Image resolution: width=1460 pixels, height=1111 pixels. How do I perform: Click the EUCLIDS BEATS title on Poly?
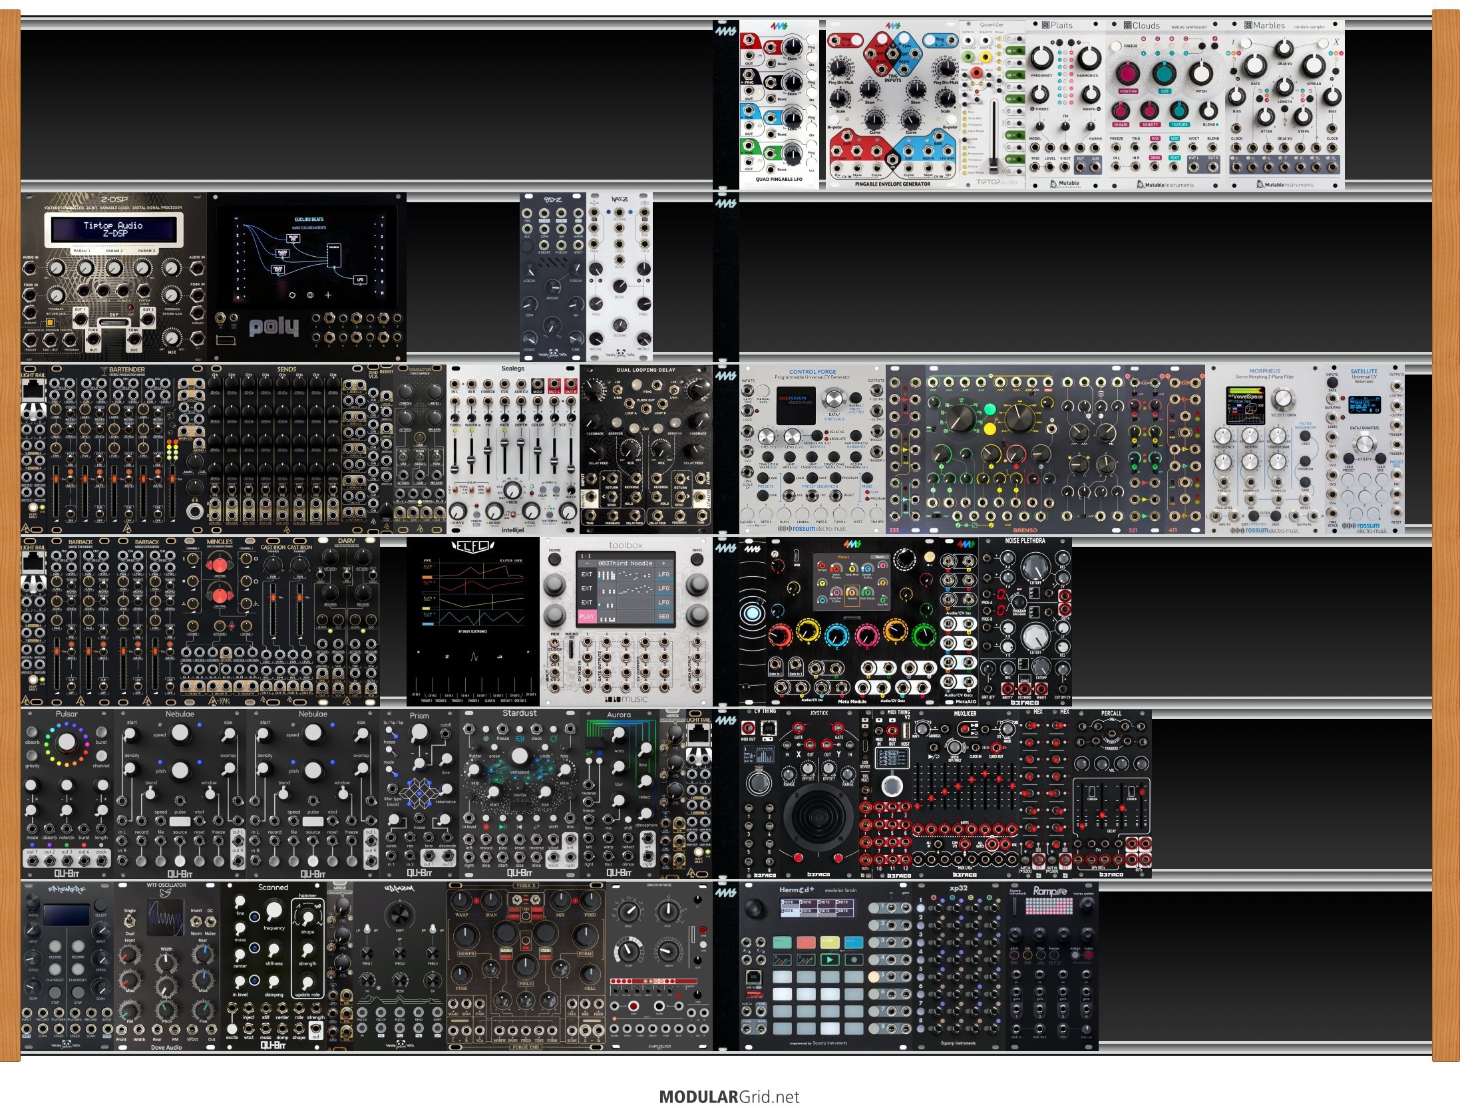pyautogui.click(x=309, y=219)
